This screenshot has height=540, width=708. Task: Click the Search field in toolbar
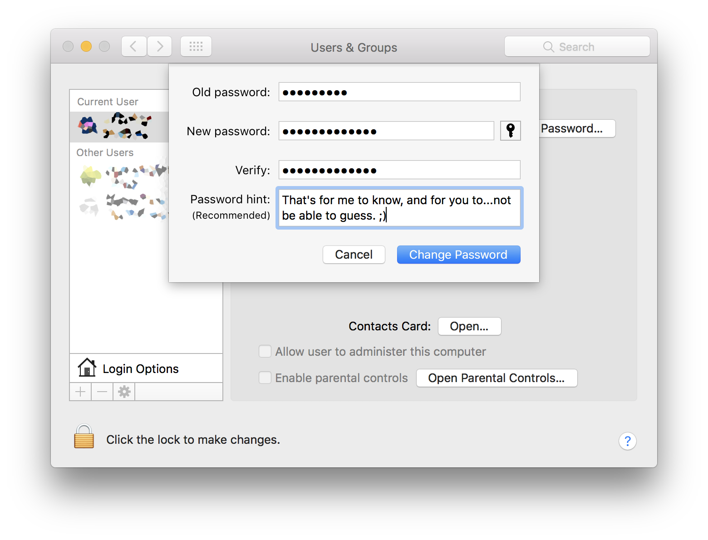(x=577, y=46)
